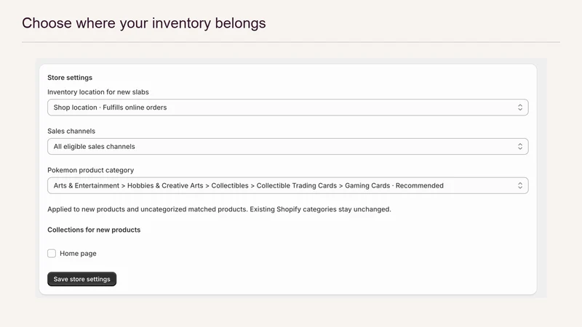Open the Inventory location for new slabs dropdown
This screenshot has width=582, height=327.
pyautogui.click(x=287, y=108)
